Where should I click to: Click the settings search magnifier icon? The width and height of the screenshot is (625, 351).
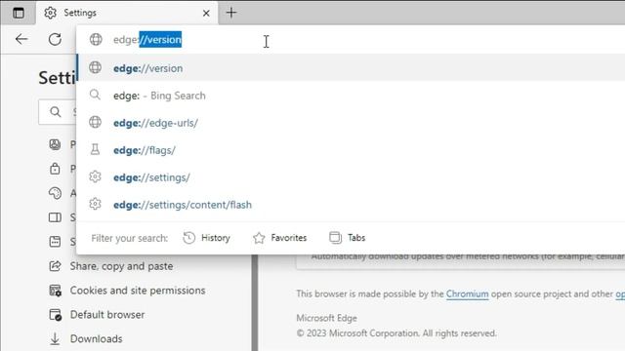click(x=56, y=112)
